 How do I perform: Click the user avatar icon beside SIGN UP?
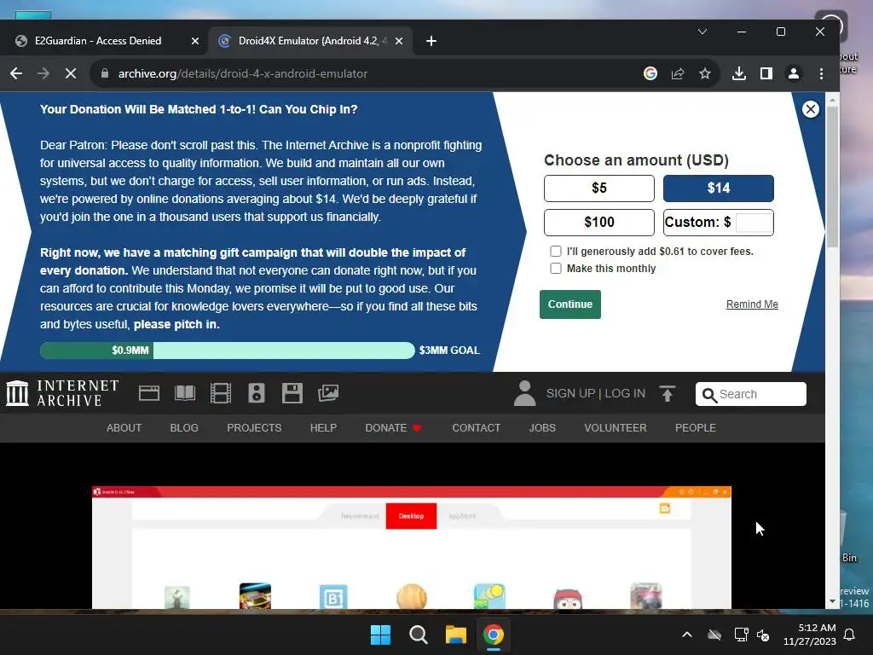coord(524,393)
